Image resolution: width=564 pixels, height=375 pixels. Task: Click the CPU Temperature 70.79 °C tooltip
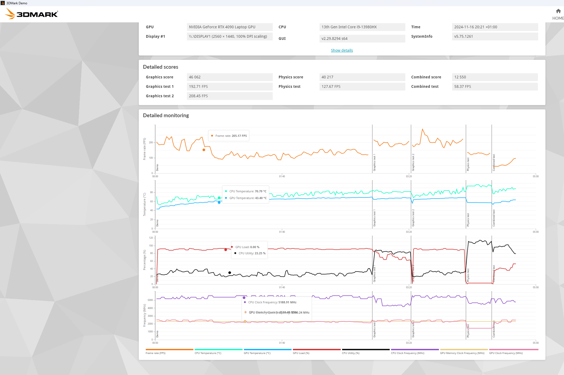246,195
